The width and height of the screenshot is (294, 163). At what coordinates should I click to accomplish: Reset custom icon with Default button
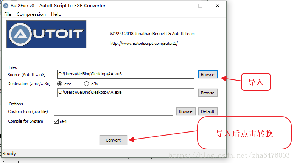[208, 111]
